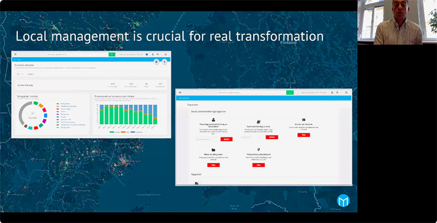Image resolution: width=437 pixels, height=223 pixels.
Task: Click brown swatch in donut chart legend
Action: coord(57,125)
